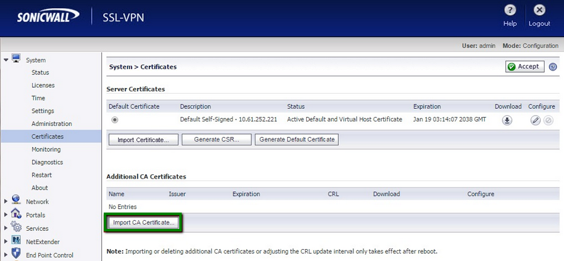Open the Diagnostics page in sidebar
The width and height of the screenshot is (564, 261).
coord(47,162)
